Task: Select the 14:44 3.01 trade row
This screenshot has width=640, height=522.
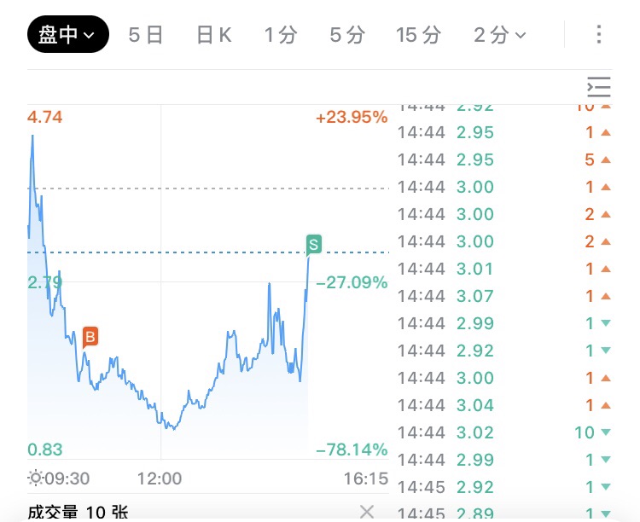Action: tap(504, 269)
